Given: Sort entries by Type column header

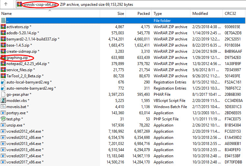Looking at the screenshot, I should click(x=158, y=14).
